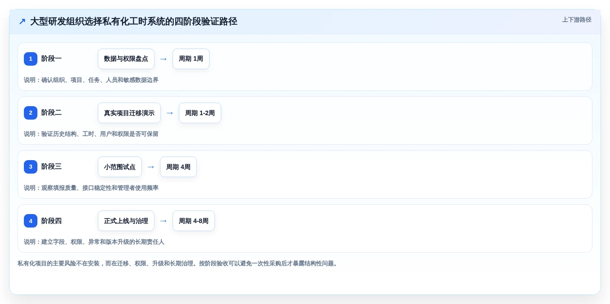Click the 小范围试点 box
Viewport: 610px width, 304px height.
pyautogui.click(x=120, y=167)
